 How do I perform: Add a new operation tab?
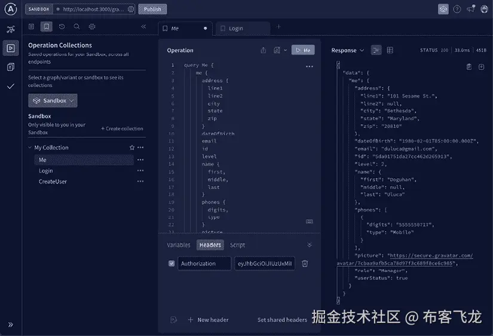[278, 27]
